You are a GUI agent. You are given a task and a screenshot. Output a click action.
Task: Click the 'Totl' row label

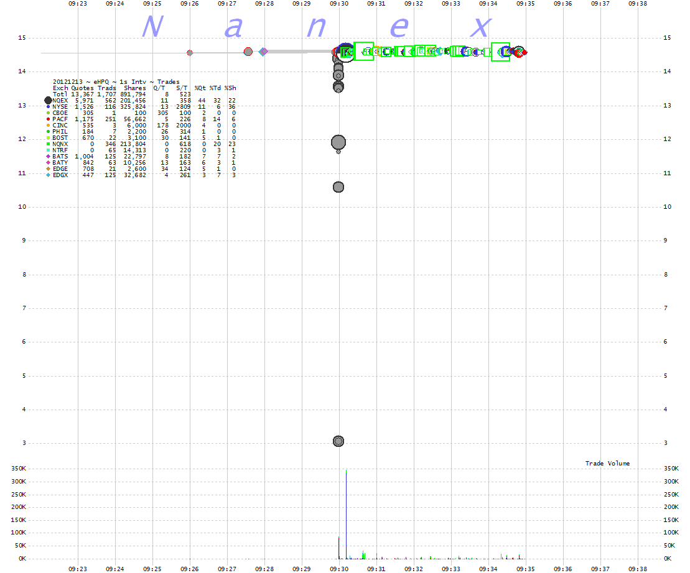(60, 94)
